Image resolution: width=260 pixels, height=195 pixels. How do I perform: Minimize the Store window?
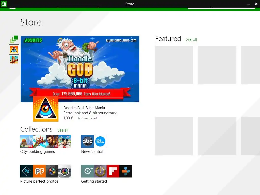click(248, 4)
